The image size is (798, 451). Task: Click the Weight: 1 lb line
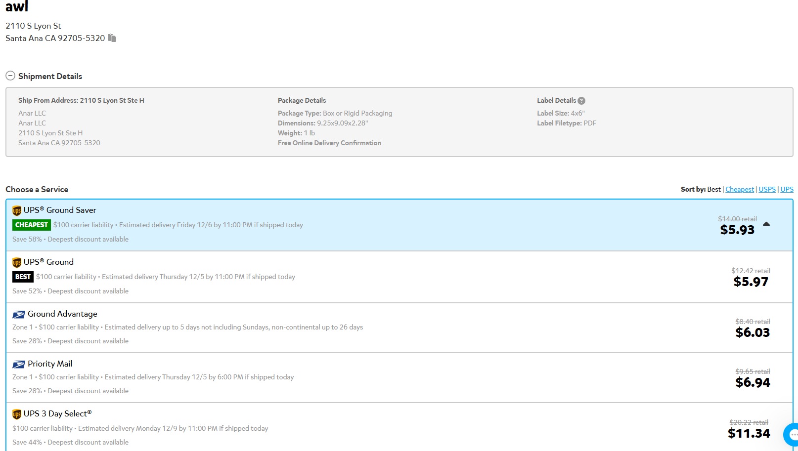click(x=296, y=133)
